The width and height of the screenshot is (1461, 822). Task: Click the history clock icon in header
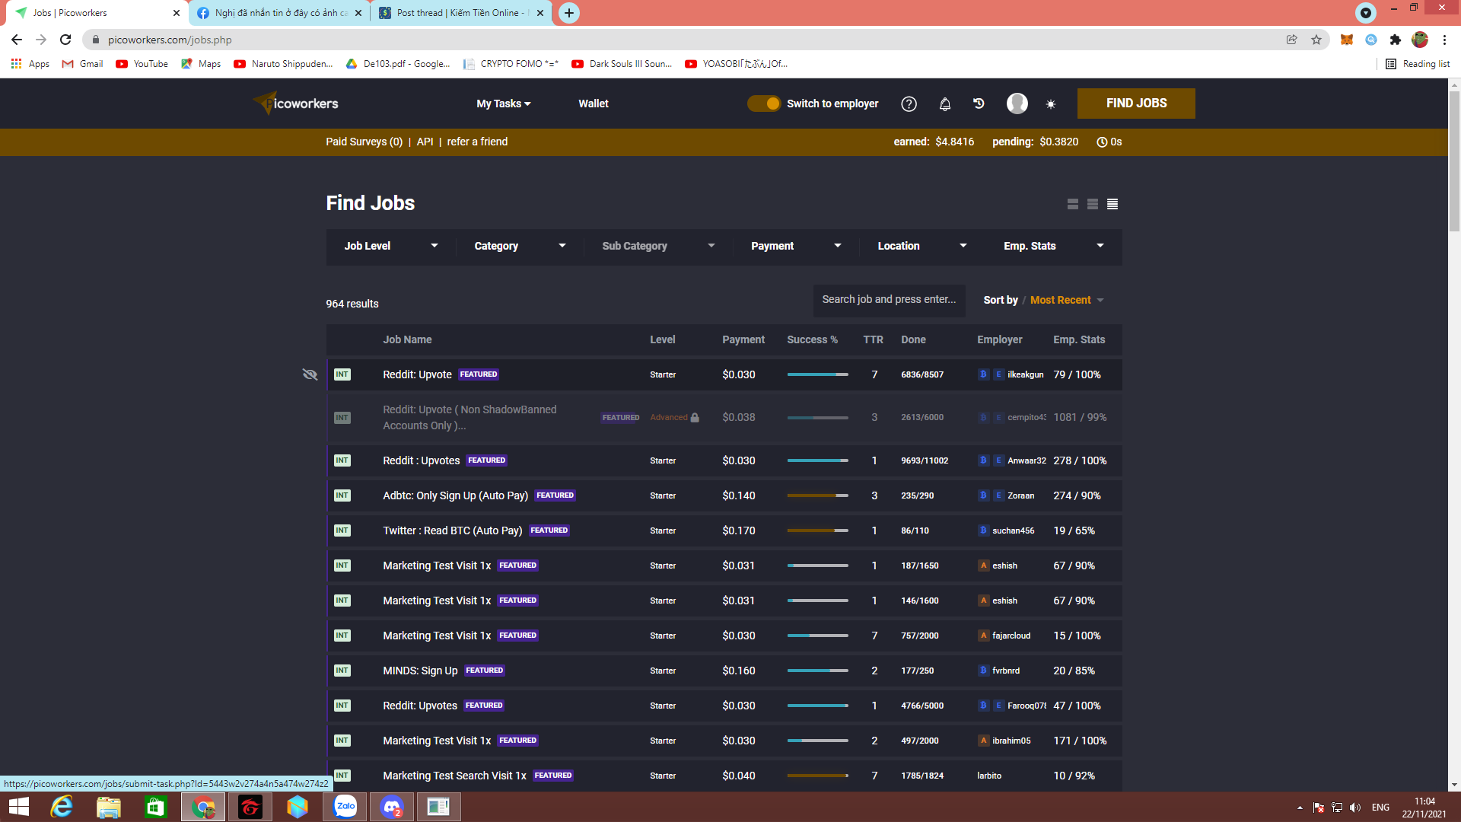pyautogui.click(x=979, y=104)
